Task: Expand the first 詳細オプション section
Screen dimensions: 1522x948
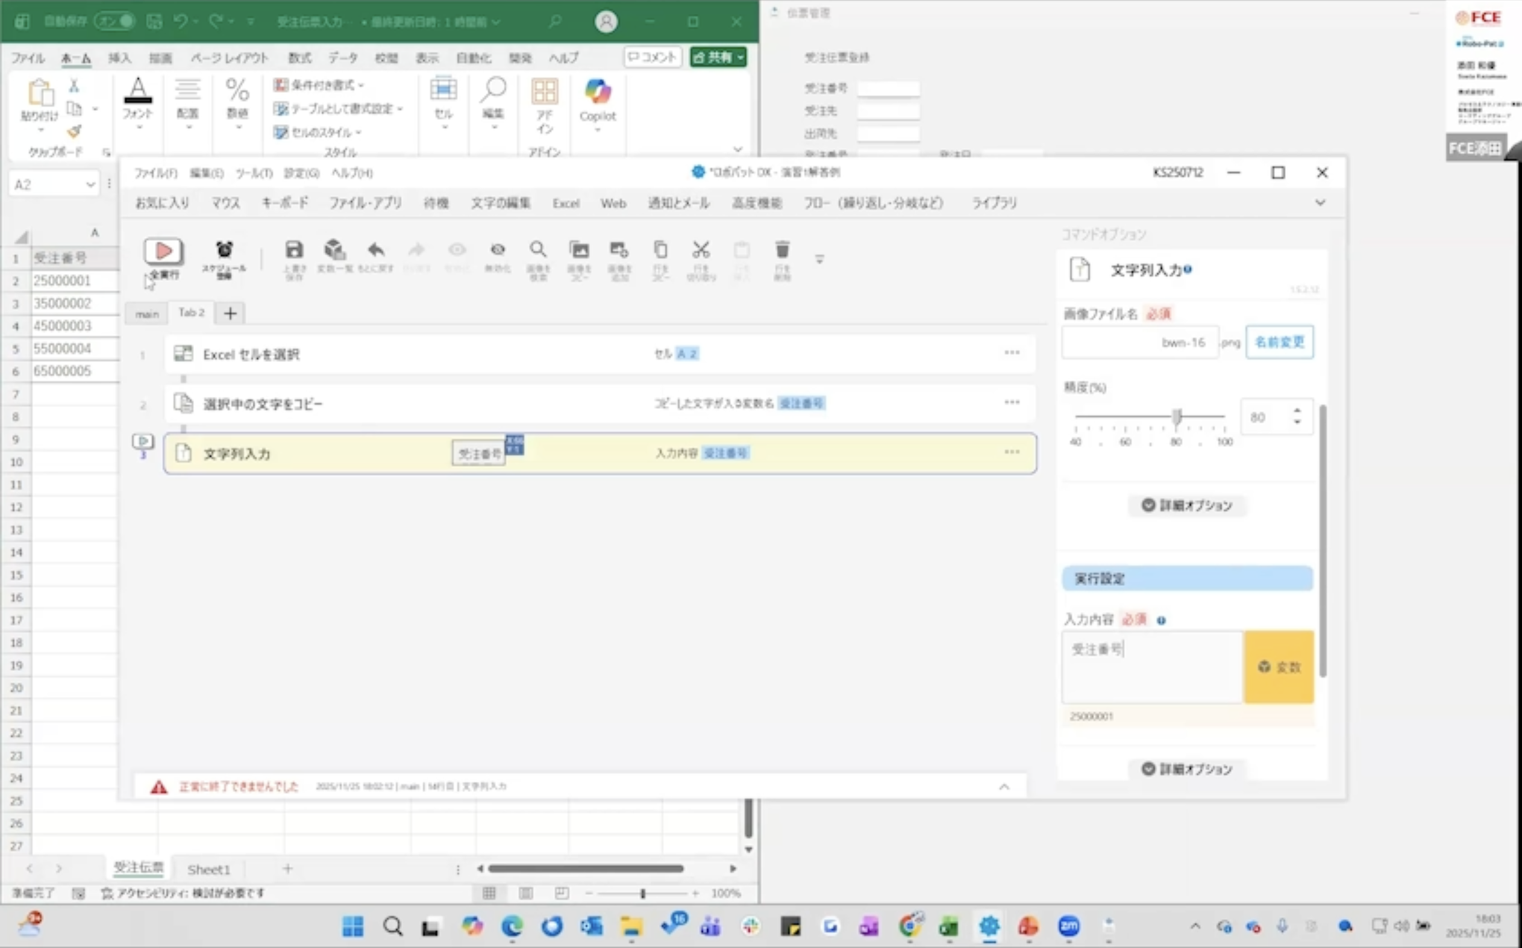Action: pos(1186,505)
